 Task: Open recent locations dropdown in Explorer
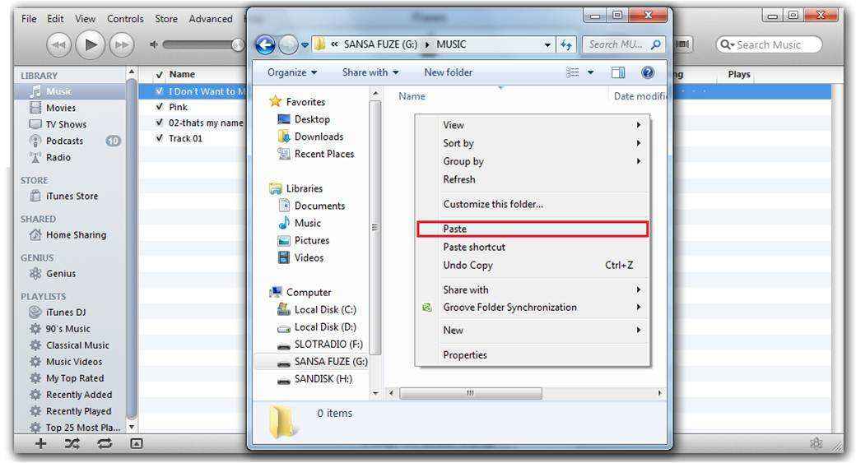(305, 44)
